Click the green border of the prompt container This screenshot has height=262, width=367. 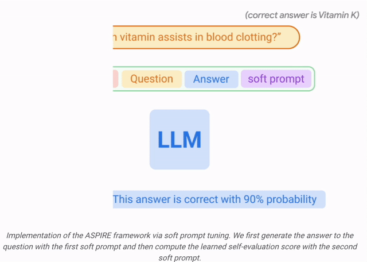coord(314,79)
